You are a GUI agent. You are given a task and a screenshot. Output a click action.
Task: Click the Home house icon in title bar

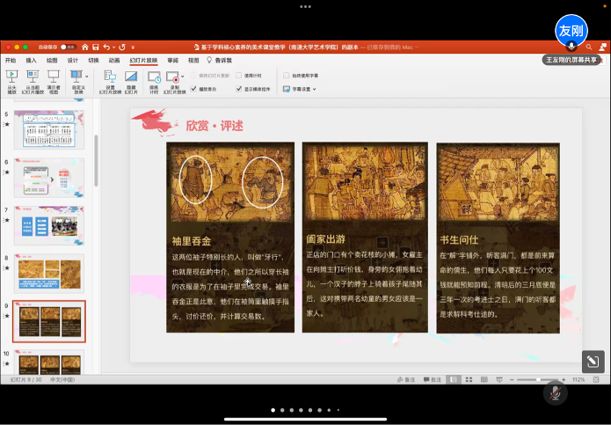(x=85, y=48)
